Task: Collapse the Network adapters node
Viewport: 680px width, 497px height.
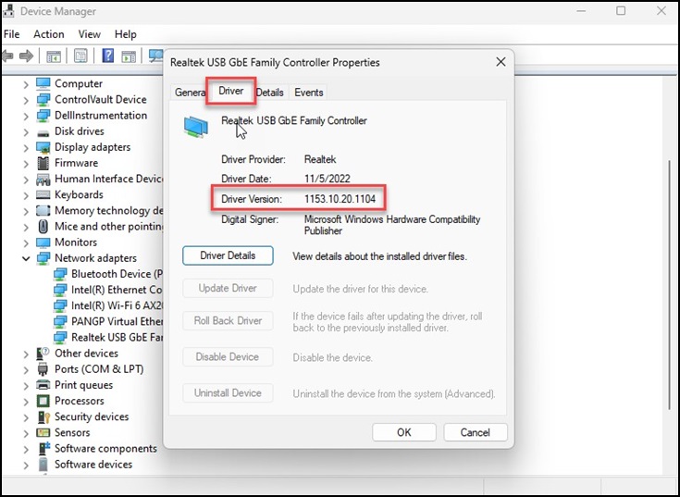Action: click(x=26, y=258)
